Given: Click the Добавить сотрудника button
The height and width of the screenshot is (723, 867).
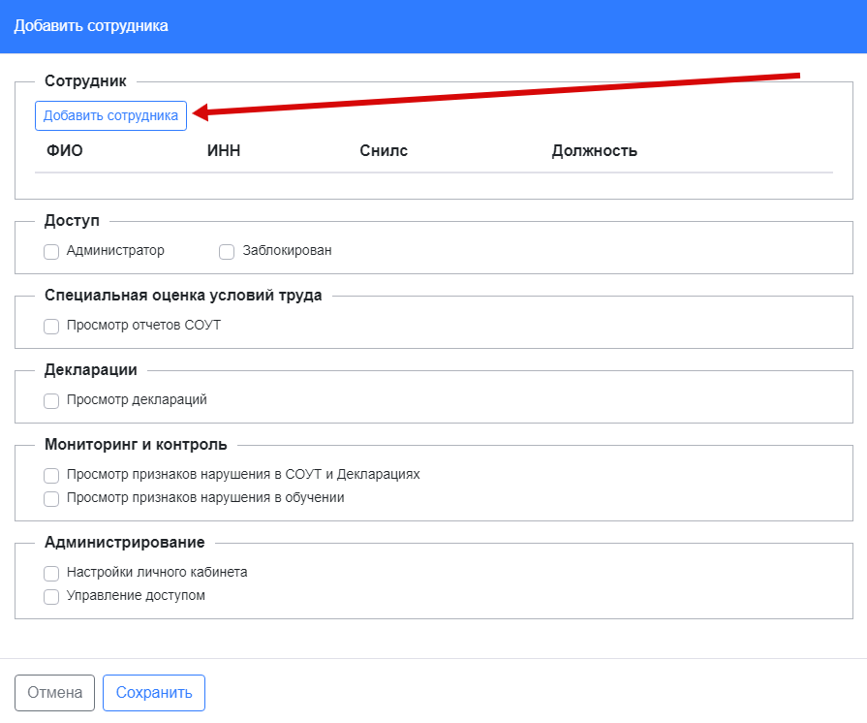Looking at the screenshot, I should 109,114.
